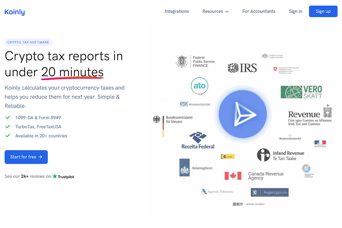Click the Irish Revenue logo

[x=310, y=115]
